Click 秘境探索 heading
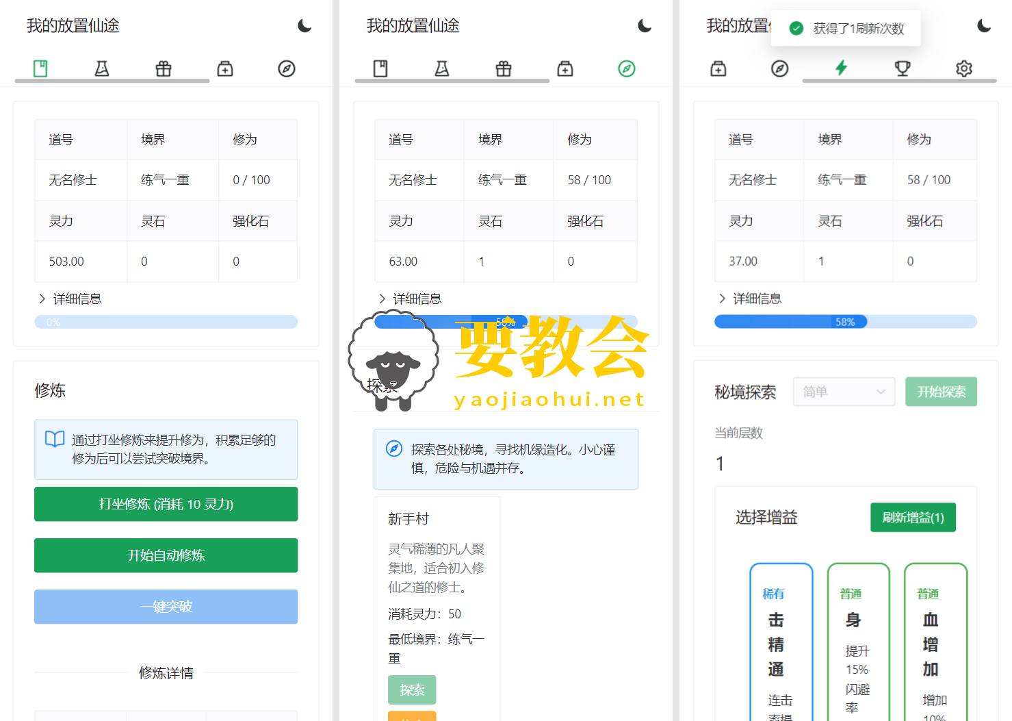Screen dimensions: 1012x721 click(x=745, y=392)
